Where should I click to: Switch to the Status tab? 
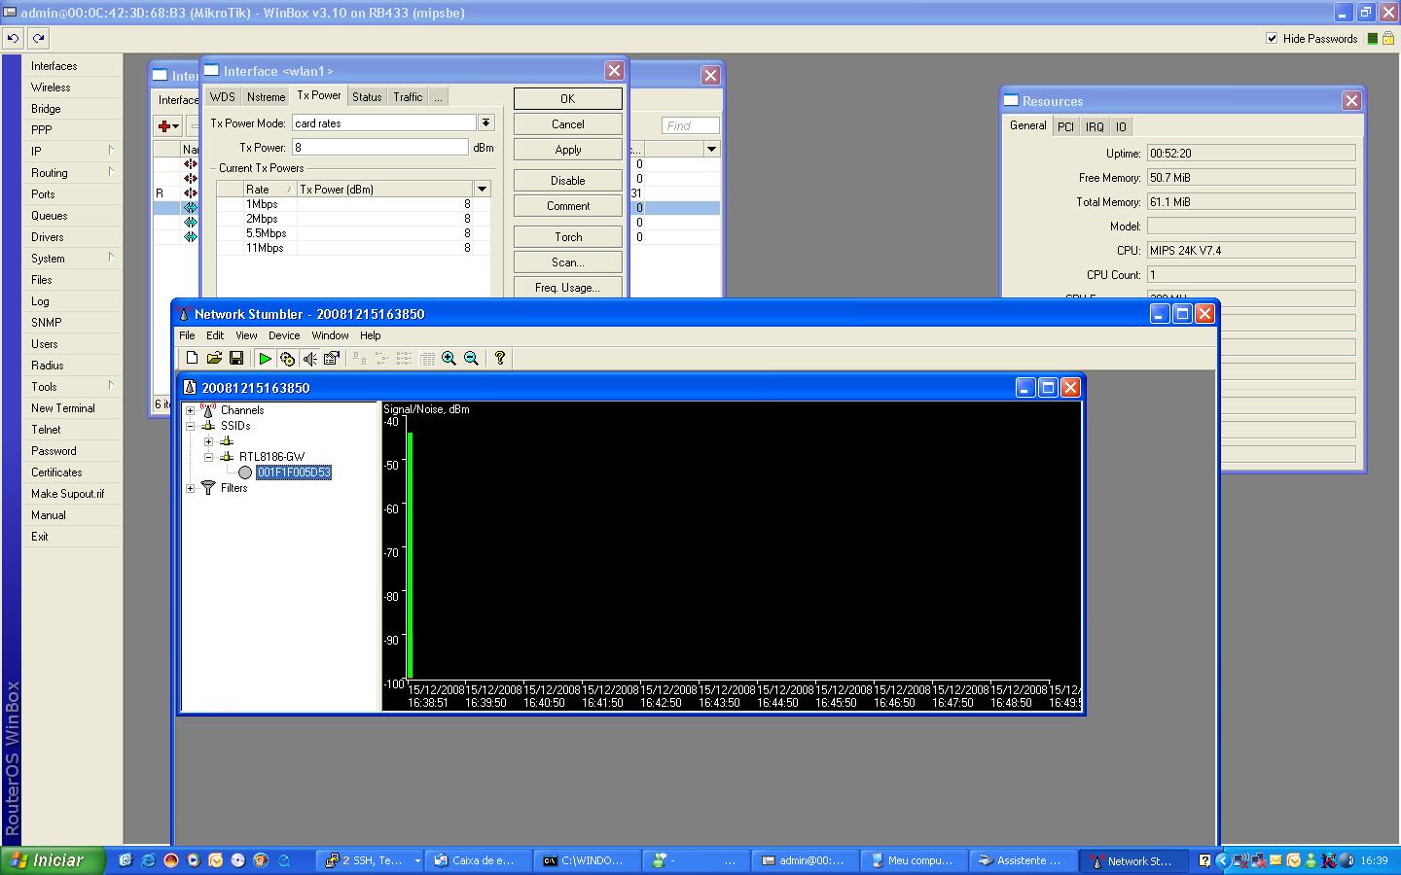click(367, 97)
